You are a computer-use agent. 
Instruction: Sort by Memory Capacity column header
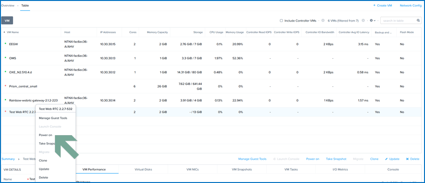click(x=157, y=32)
